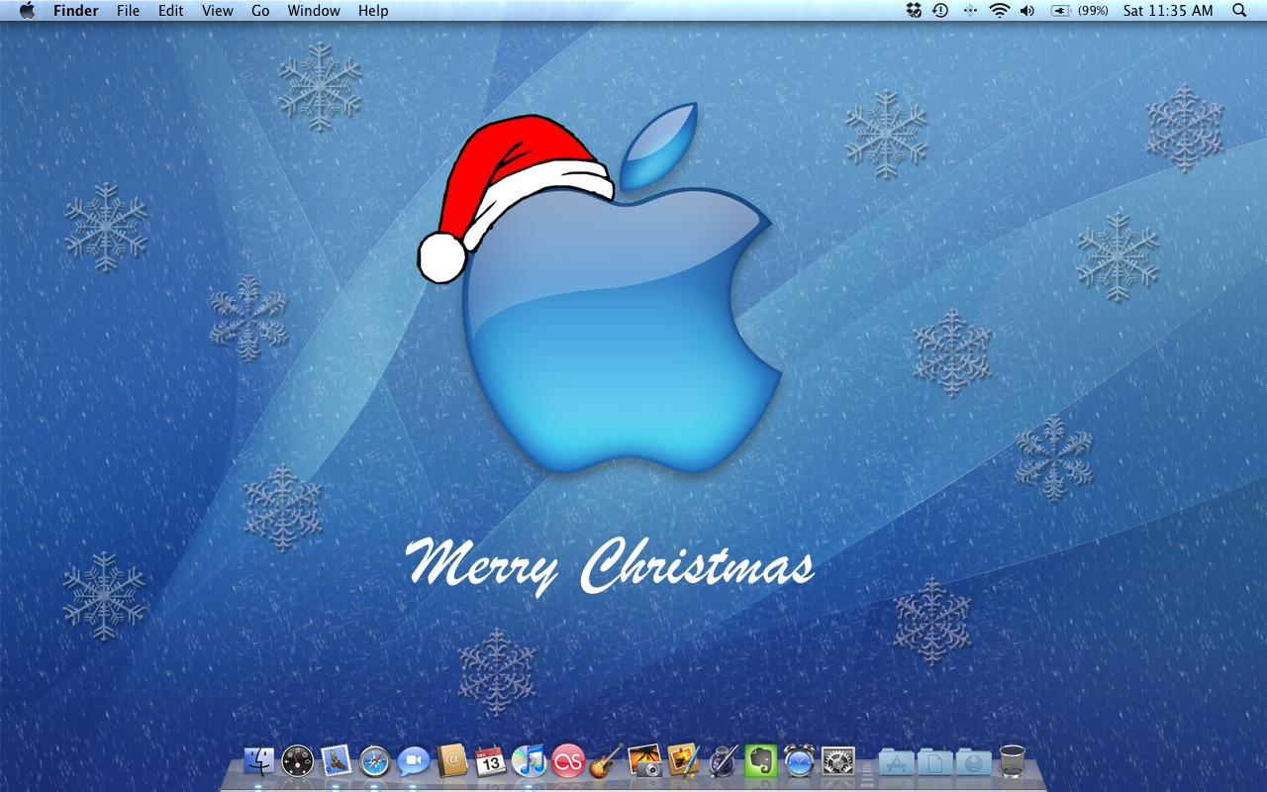Open the inkwell and pen app icon
Screen dimensions: 1267x792
pos(723,760)
